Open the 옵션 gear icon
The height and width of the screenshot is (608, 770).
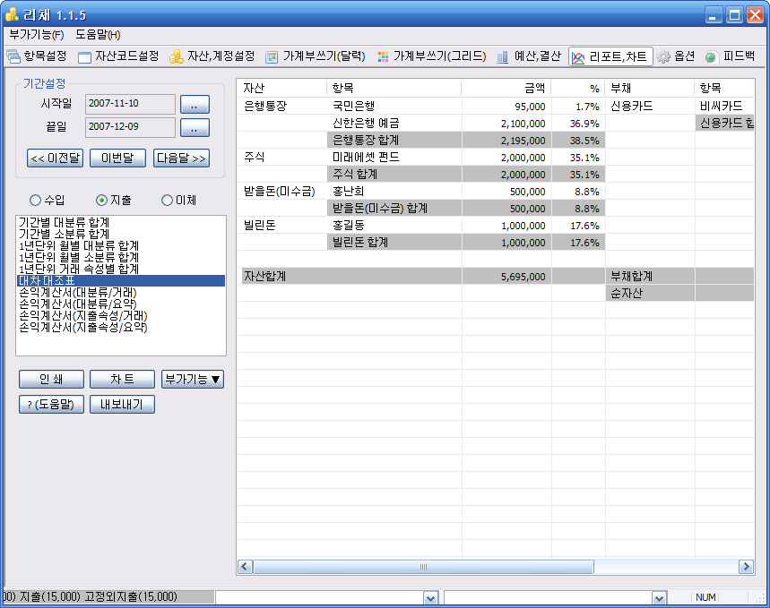pos(663,56)
